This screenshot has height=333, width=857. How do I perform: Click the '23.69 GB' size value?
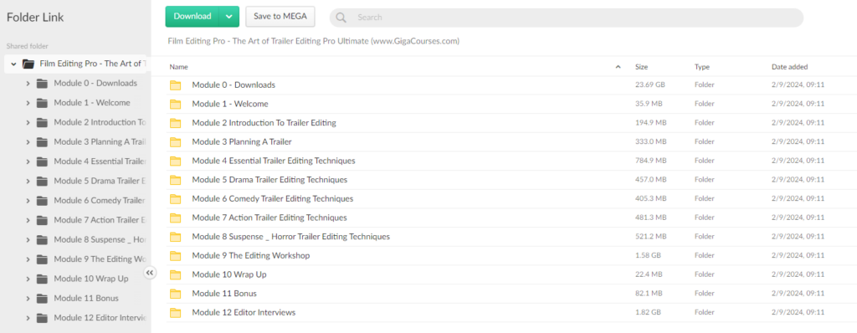649,85
